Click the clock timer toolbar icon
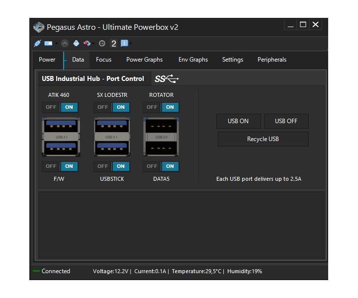358x298 pixels. [x=102, y=43]
